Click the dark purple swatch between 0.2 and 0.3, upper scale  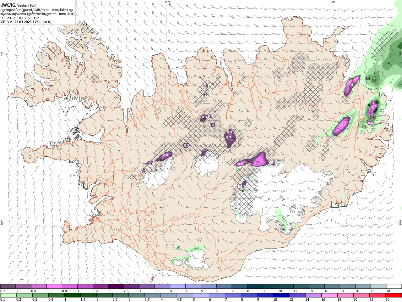[8, 286]
